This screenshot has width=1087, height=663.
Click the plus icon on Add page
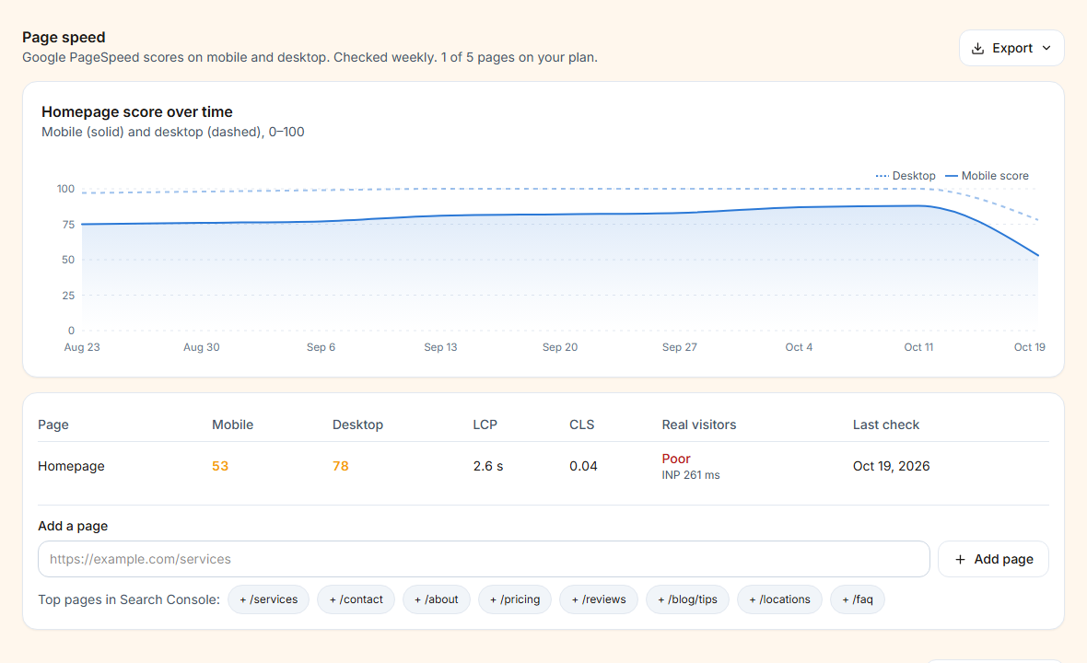(x=960, y=559)
